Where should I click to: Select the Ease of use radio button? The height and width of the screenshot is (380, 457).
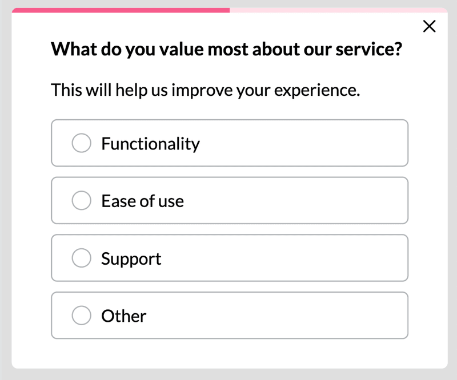[82, 200]
